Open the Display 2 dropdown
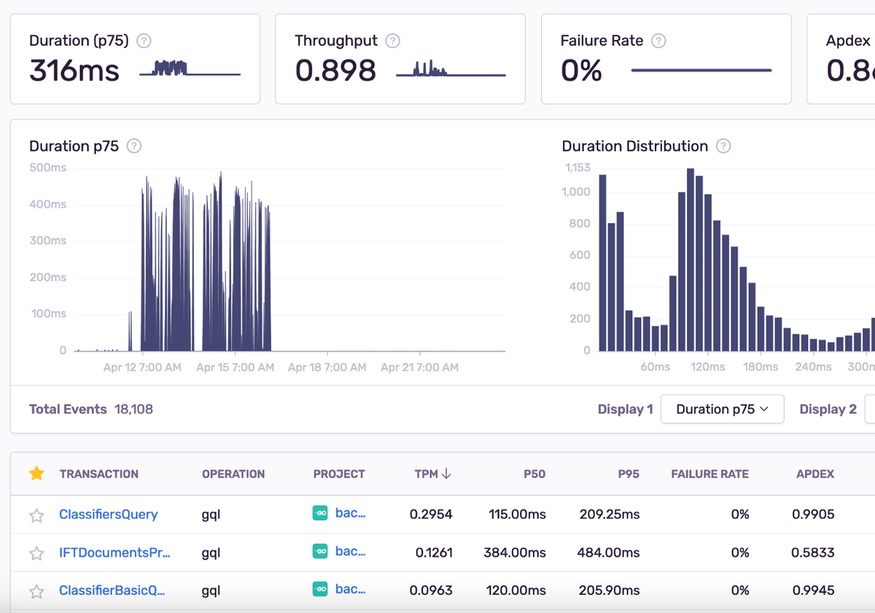875x613 pixels. [869, 409]
